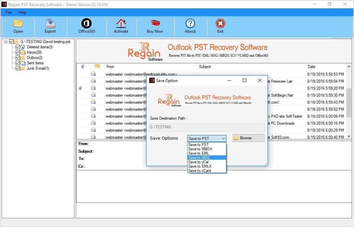Screen dimensions: 354x227
Task: Click the attachment paperclip column header
Action: [82, 66]
